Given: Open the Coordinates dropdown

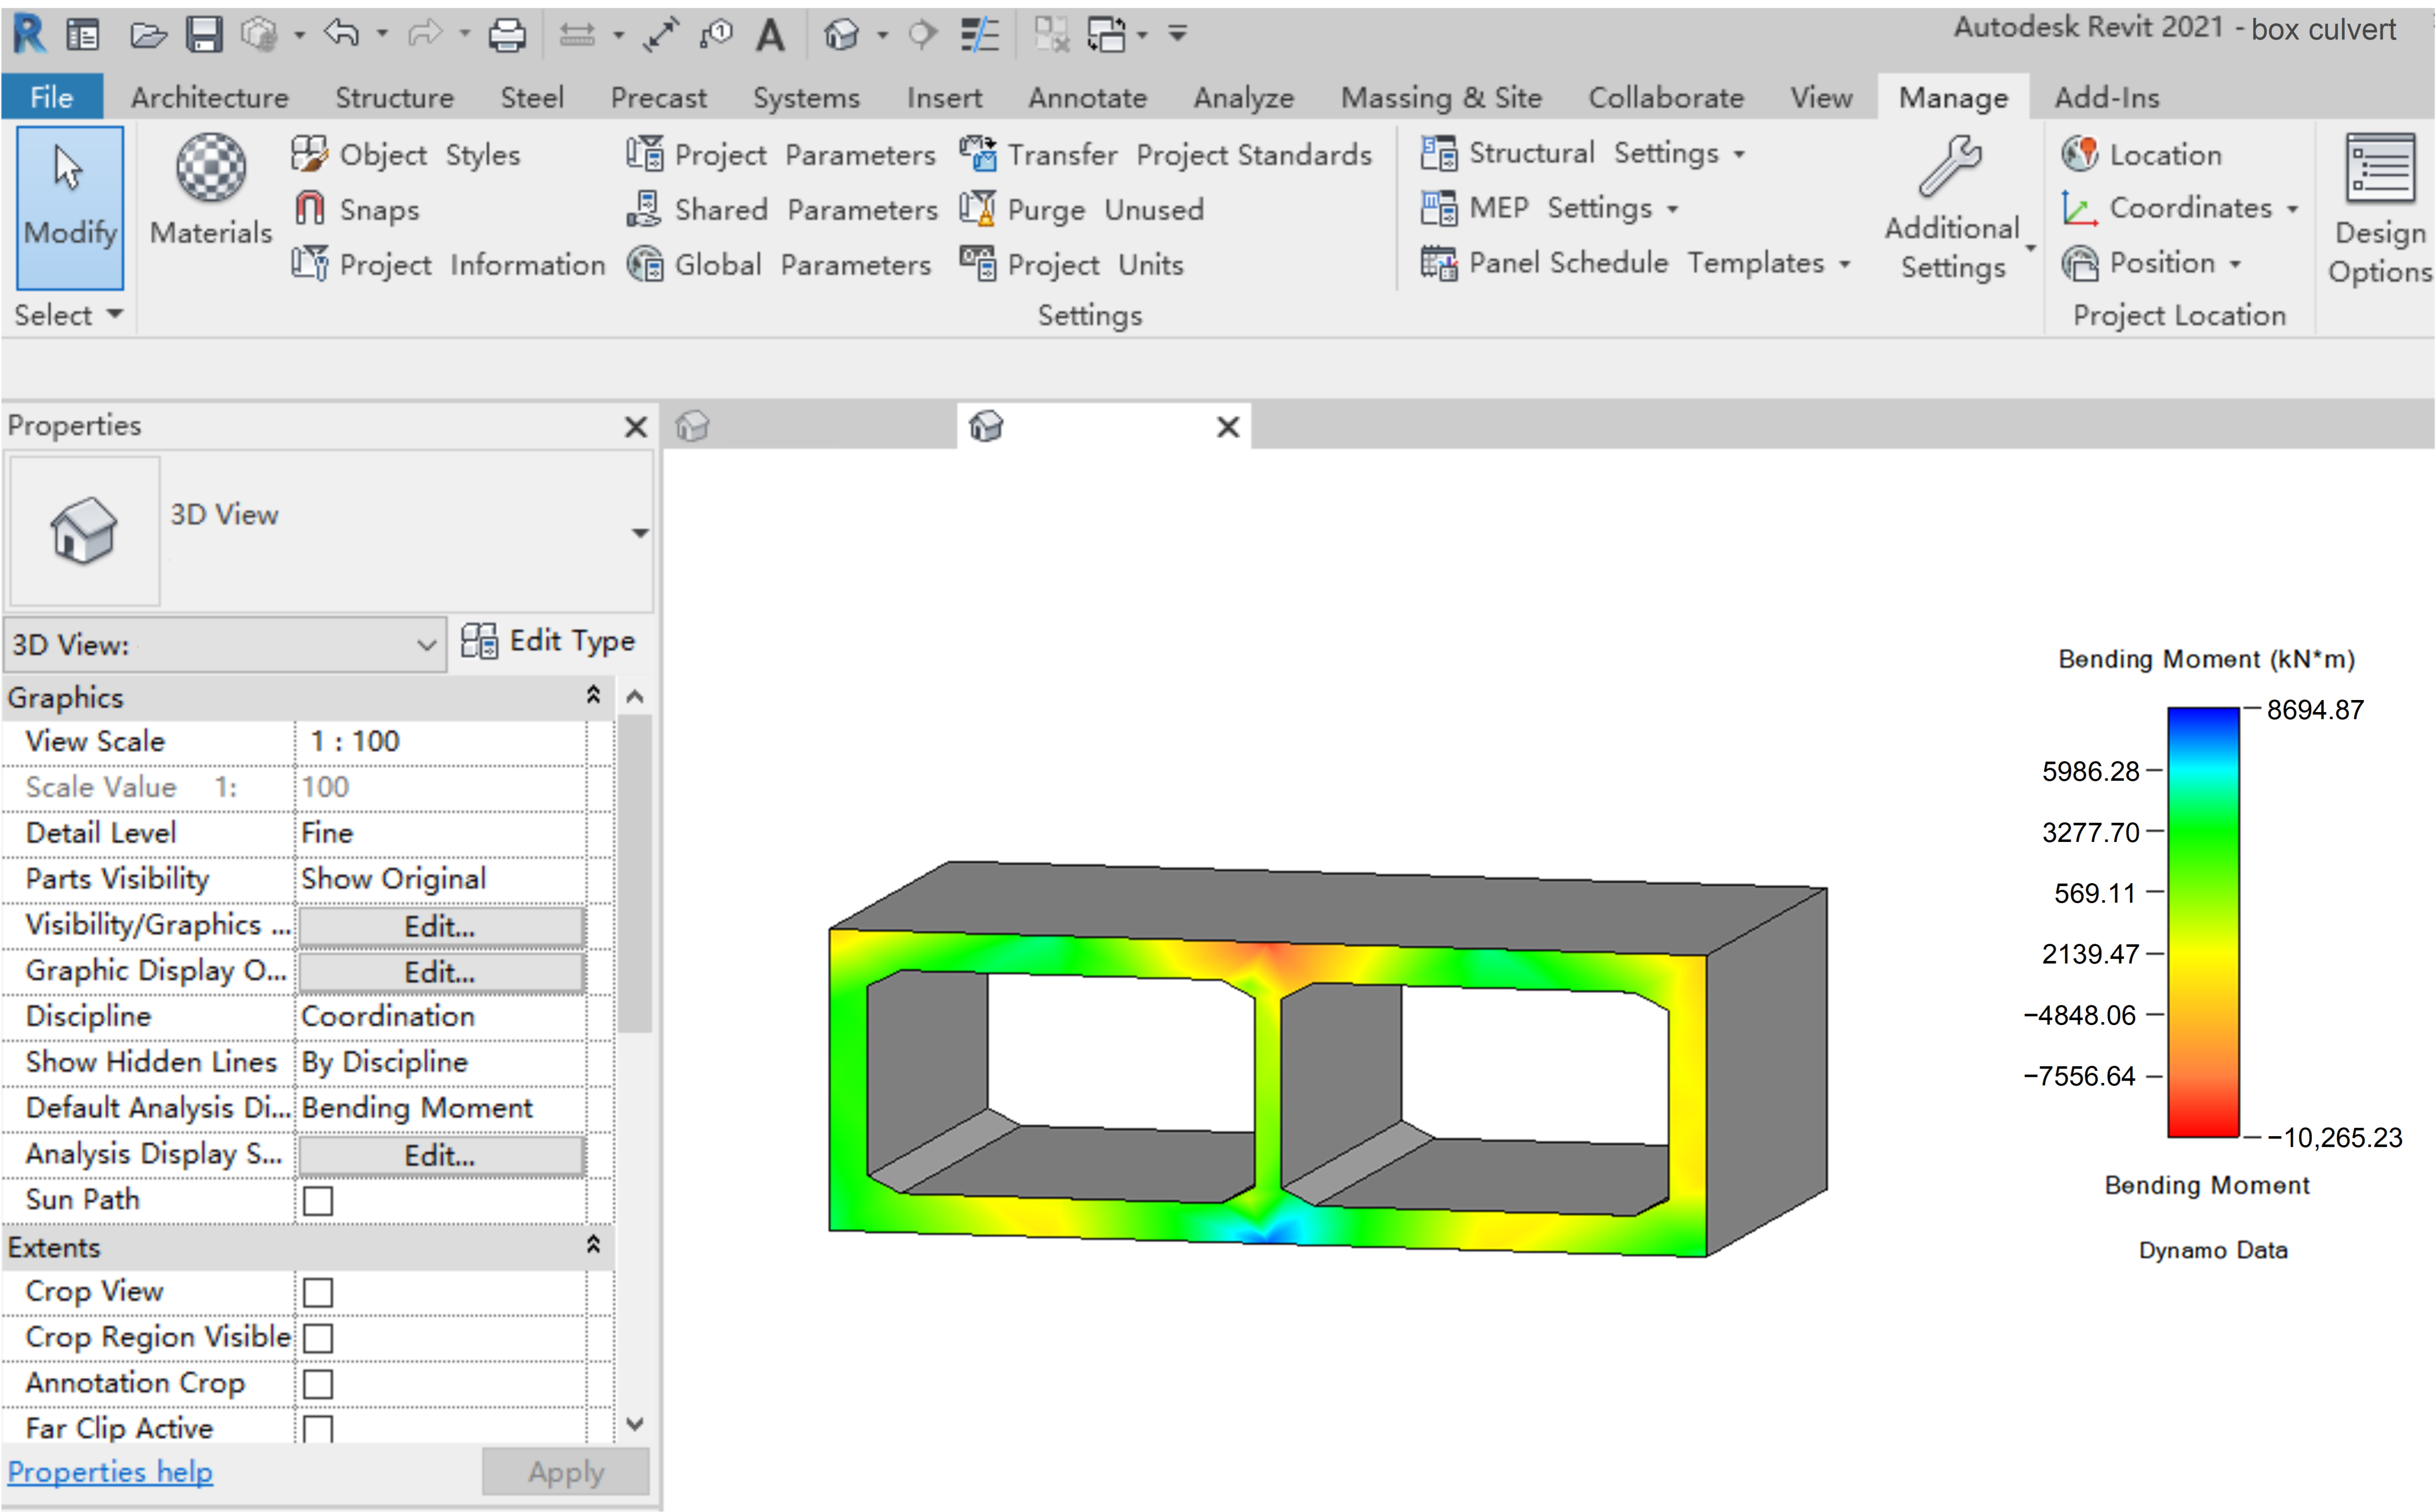Looking at the screenshot, I should [2292, 209].
